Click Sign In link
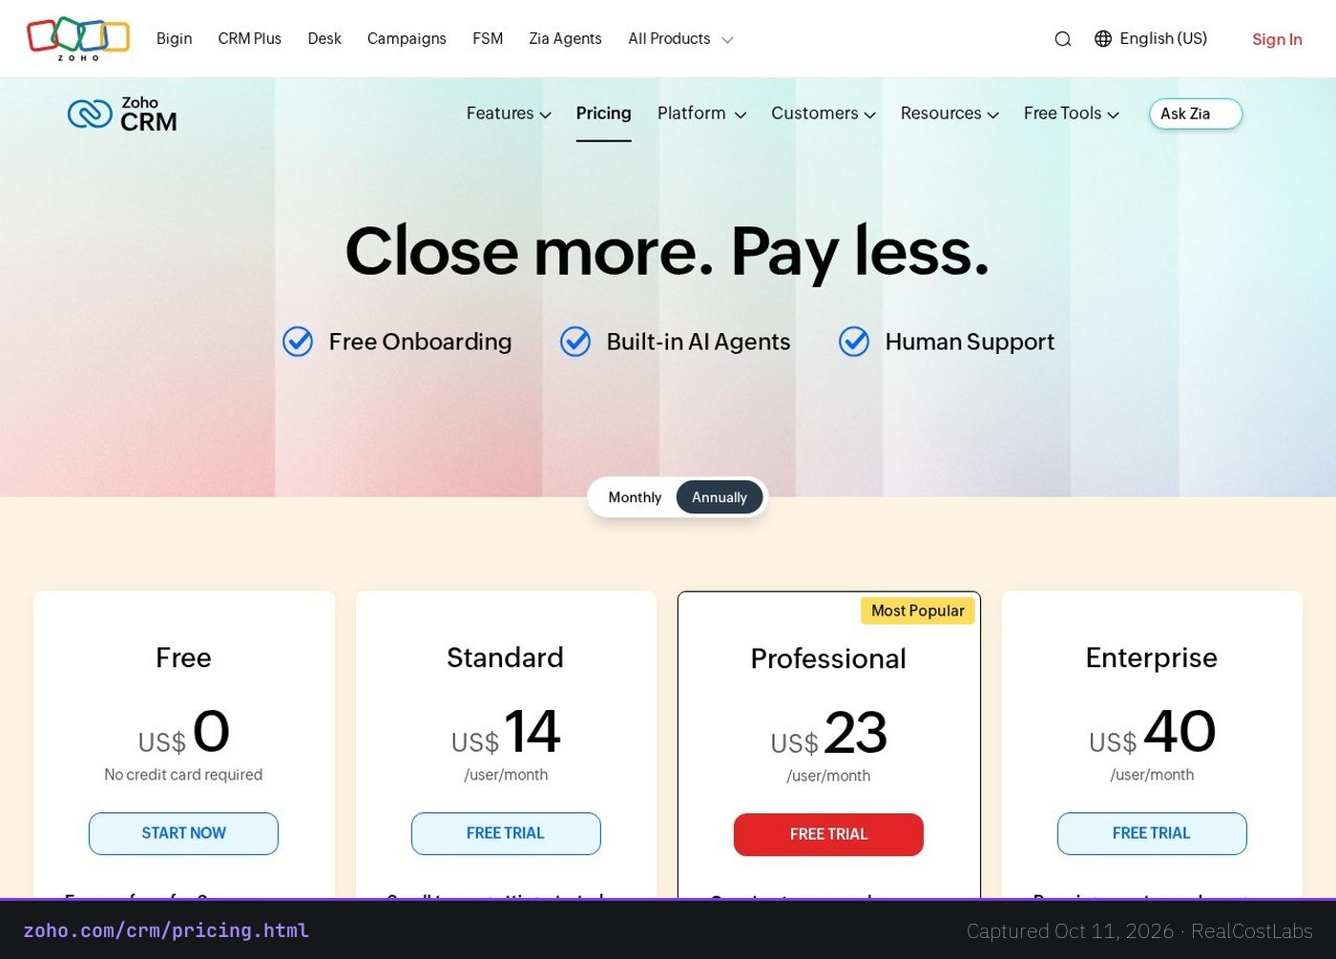This screenshot has width=1336, height=959. coord(1277,39)
